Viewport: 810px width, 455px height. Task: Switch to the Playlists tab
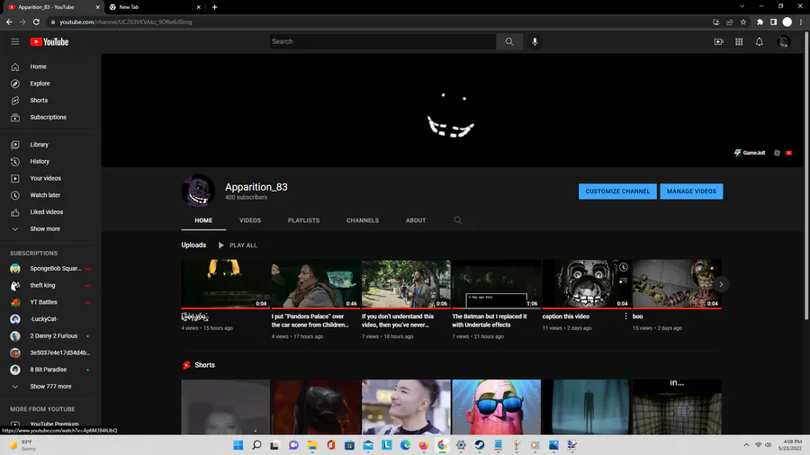point(304,220)
